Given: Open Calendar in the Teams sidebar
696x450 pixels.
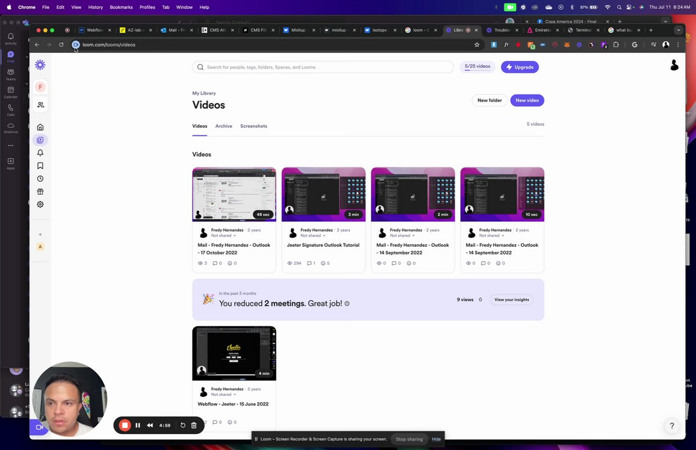Looking at the screenshot, I should 10,92.
